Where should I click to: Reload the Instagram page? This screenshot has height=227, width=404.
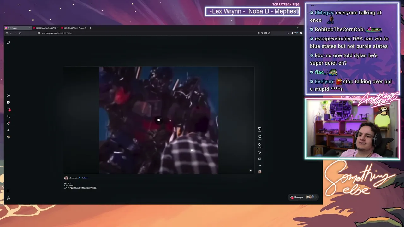tap(20, 33)
